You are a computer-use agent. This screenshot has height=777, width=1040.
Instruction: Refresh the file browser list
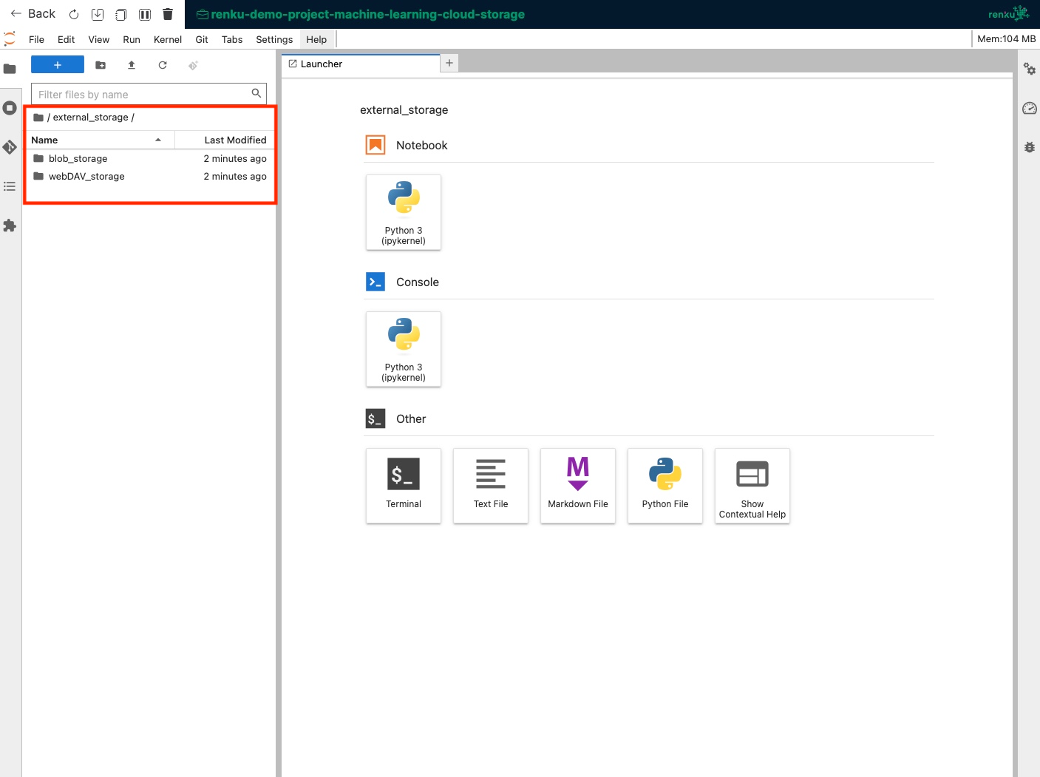(x=163, y=65)
